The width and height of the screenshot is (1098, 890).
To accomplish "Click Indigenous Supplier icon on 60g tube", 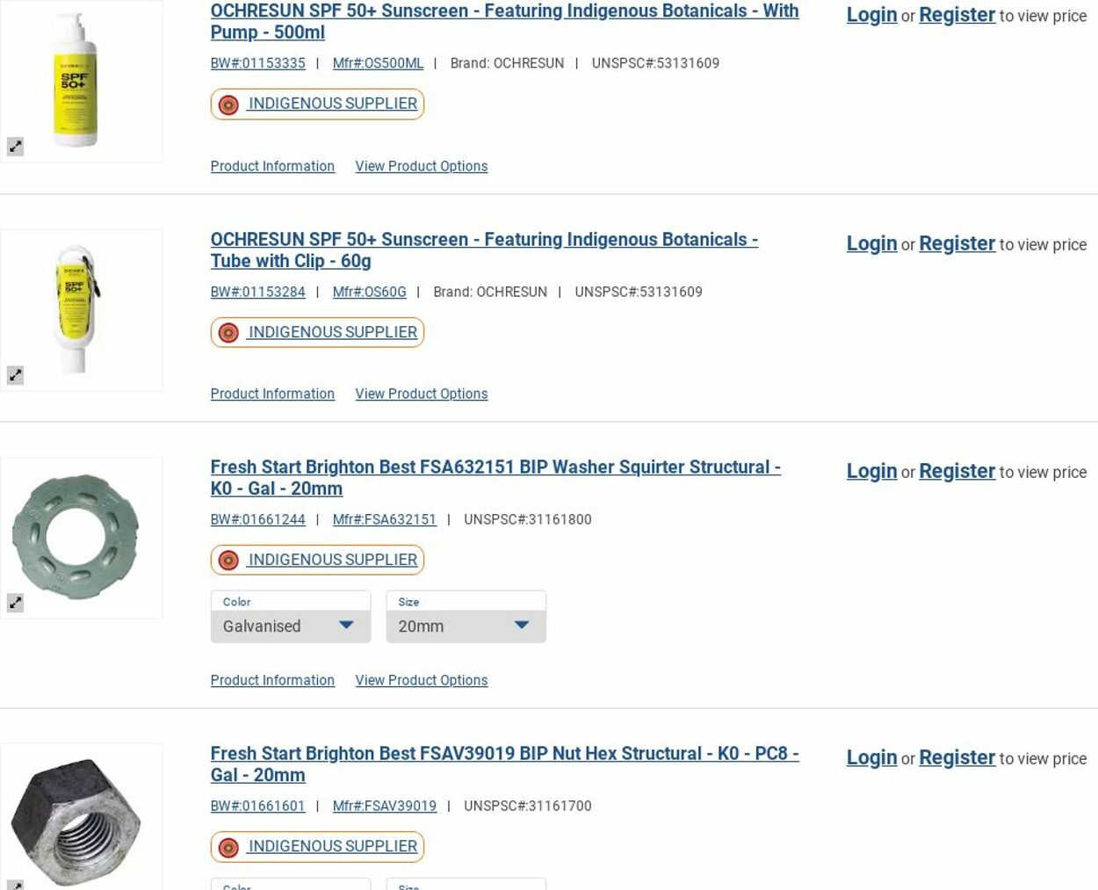I will click(x=228, y=333).
